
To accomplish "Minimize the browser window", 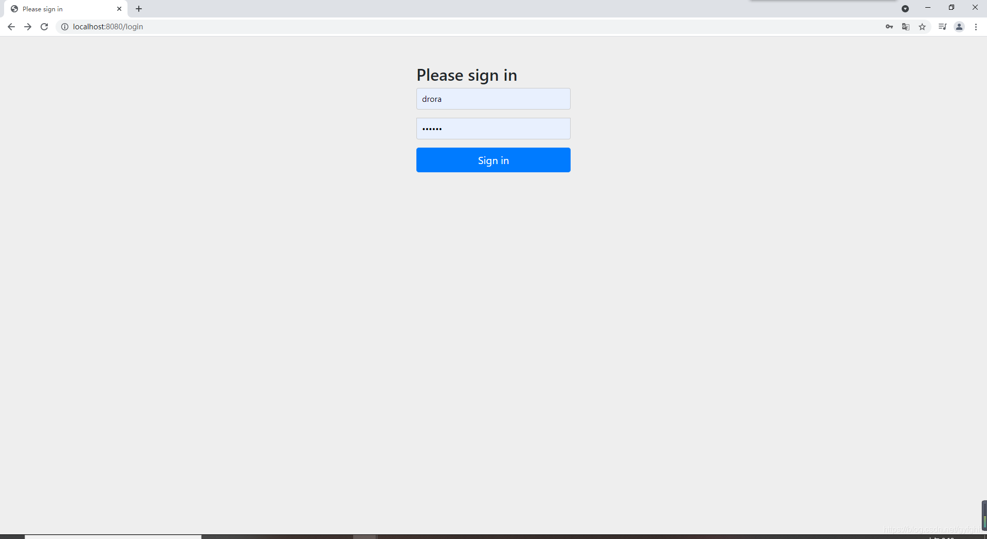I will [928, 8].
